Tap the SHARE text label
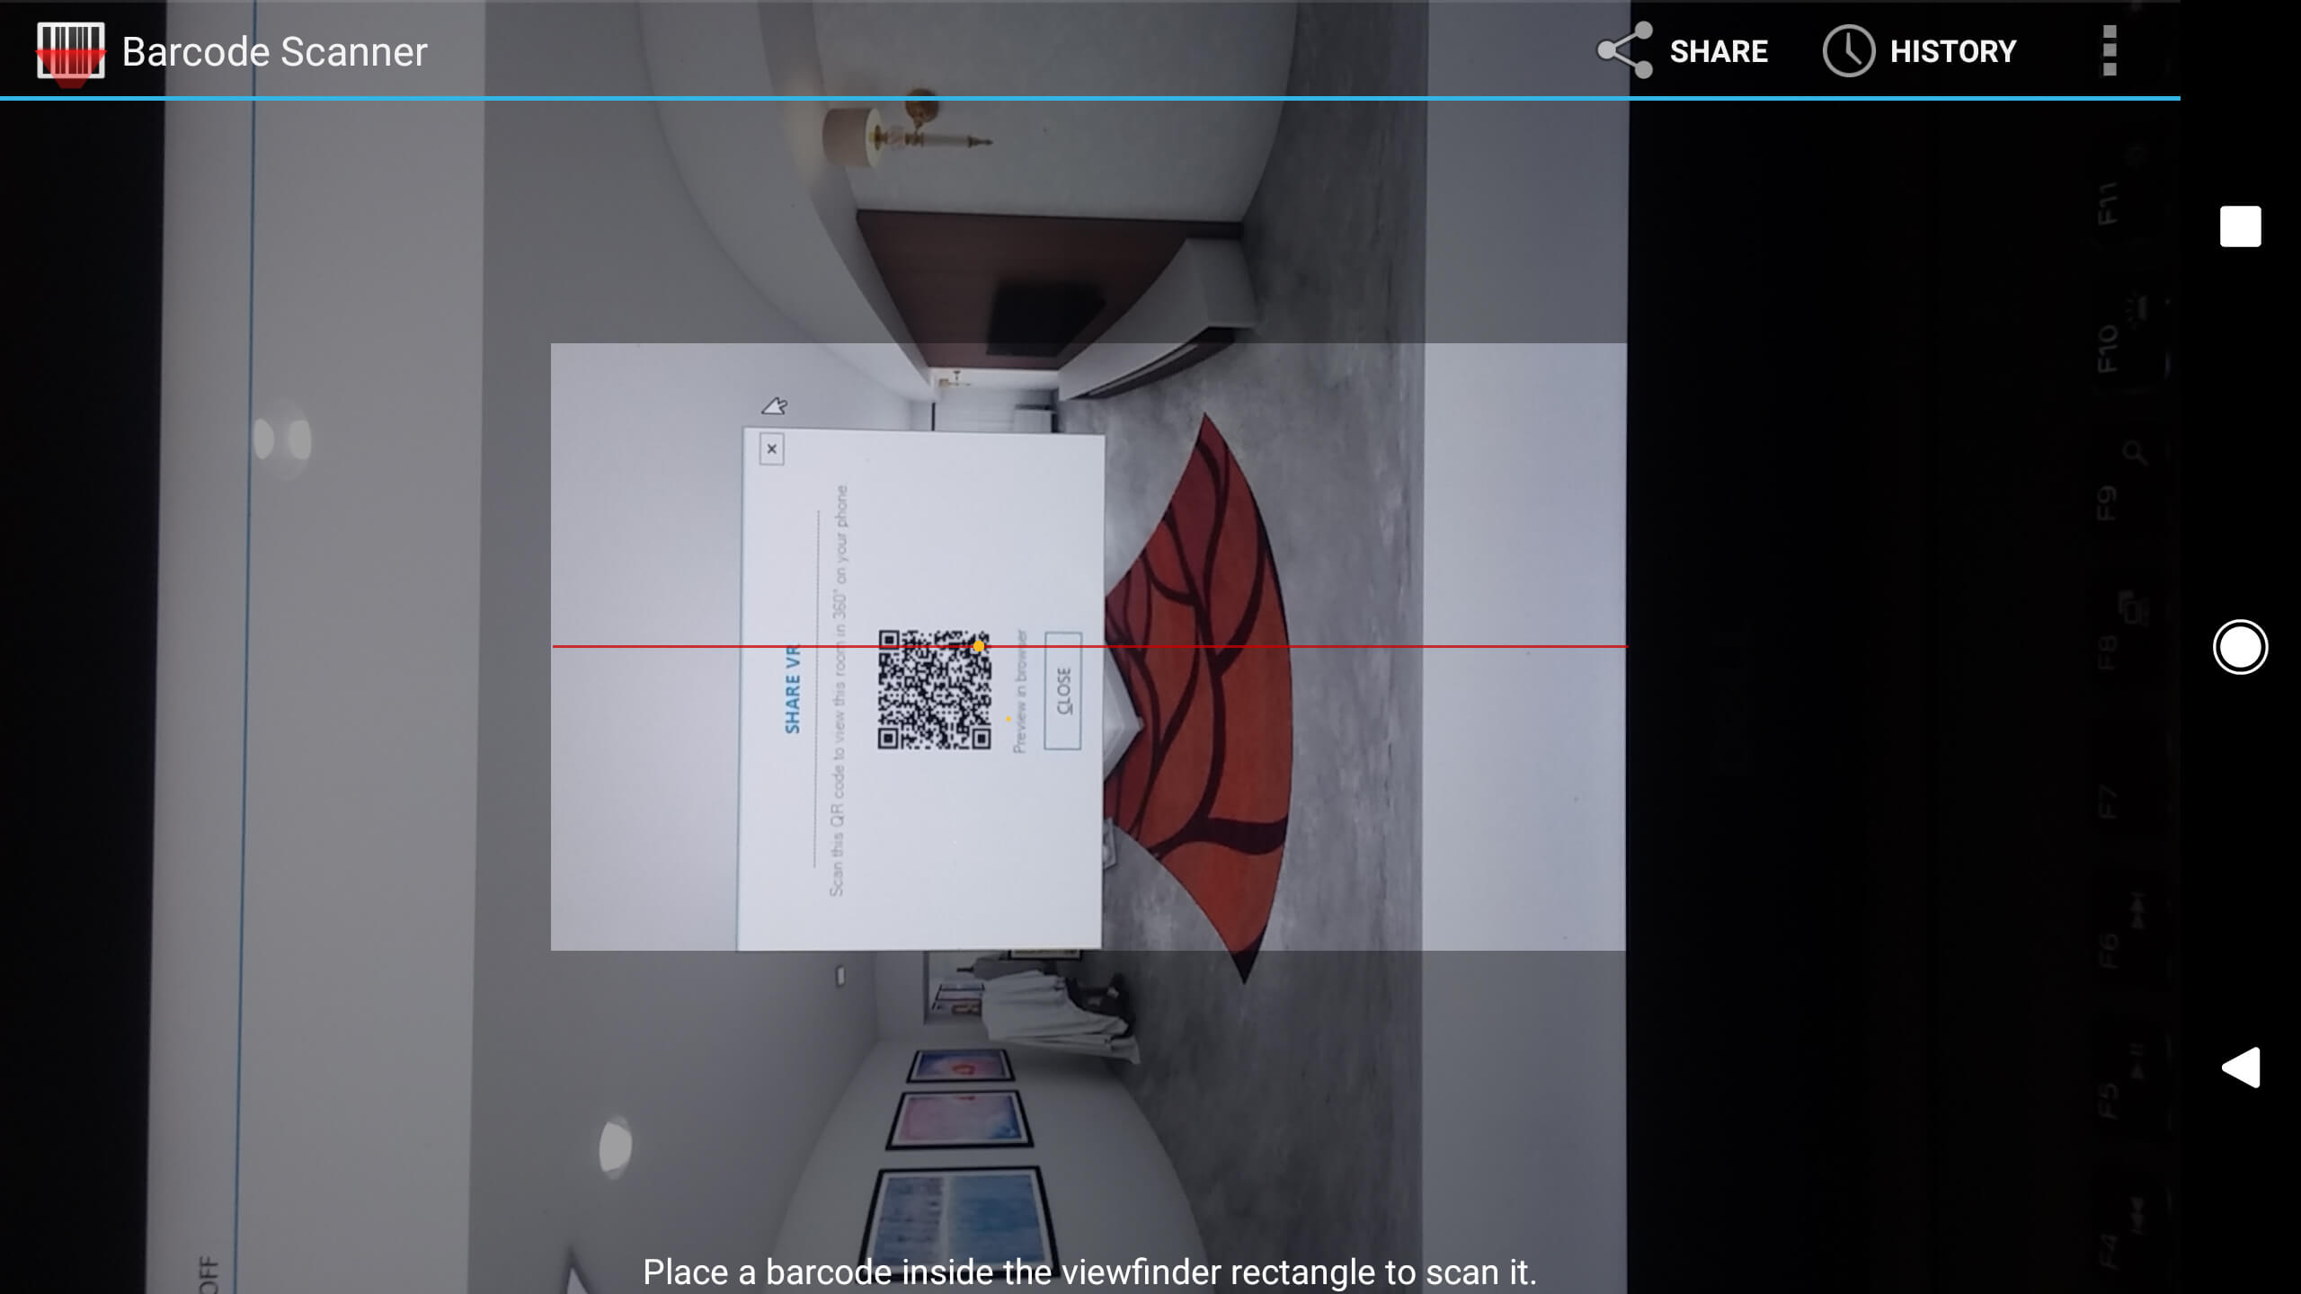Image resolution: width=2301 pixels, height=1294 pixels. coord(1719,51)
